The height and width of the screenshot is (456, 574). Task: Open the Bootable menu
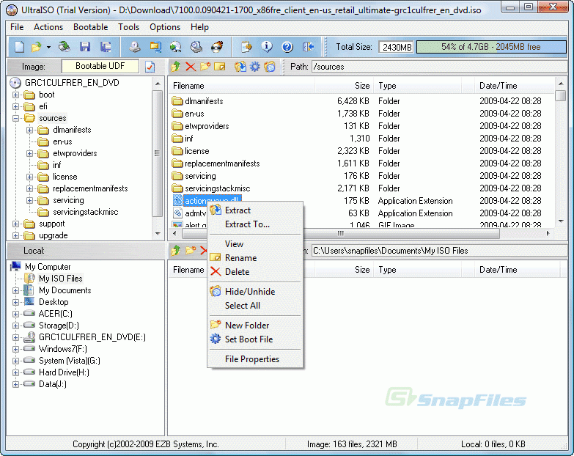(x=90, y=27)
